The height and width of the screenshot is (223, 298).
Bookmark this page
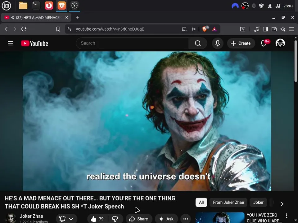pyautogui.click(x=58, y=29)
